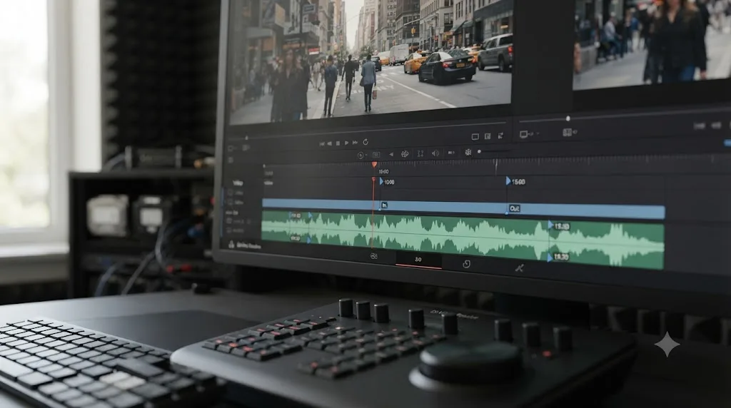The height and width of the screenshot is (408, 731).
Task: Open the single-viewer mode icon
Action: 475,136
